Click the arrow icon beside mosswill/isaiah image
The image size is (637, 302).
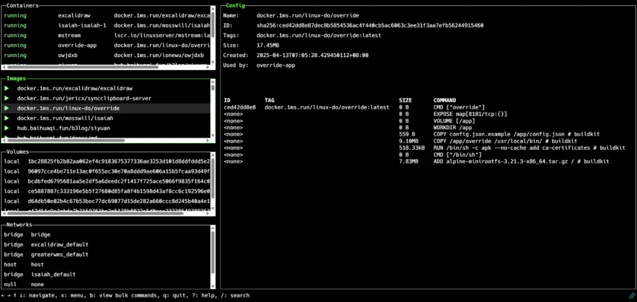pos(6,119)
